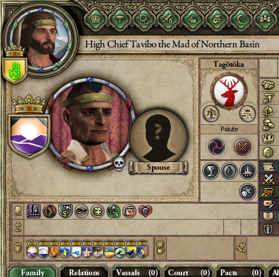Open the Military sword icon in top bar
The image size is (279, 277).
click(168, 19)
